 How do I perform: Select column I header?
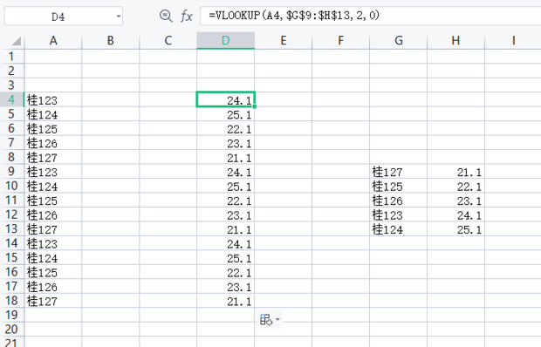[513, 41]
